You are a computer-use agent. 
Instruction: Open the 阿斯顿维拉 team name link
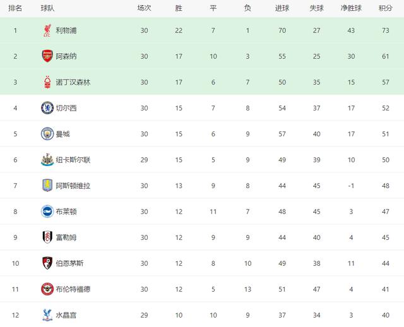[x=73, y=186]
